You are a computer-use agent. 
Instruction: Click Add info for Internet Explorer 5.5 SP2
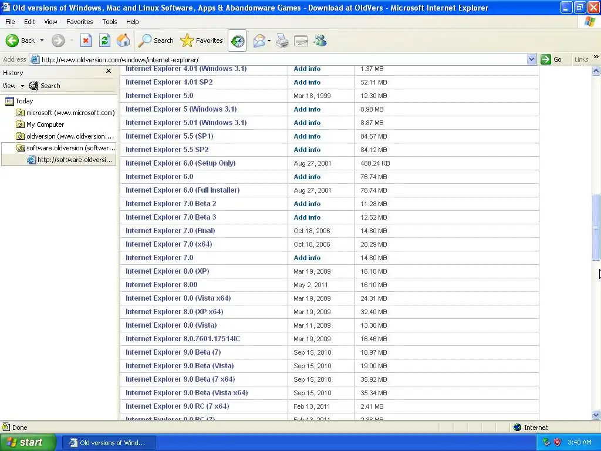point(307,150)
